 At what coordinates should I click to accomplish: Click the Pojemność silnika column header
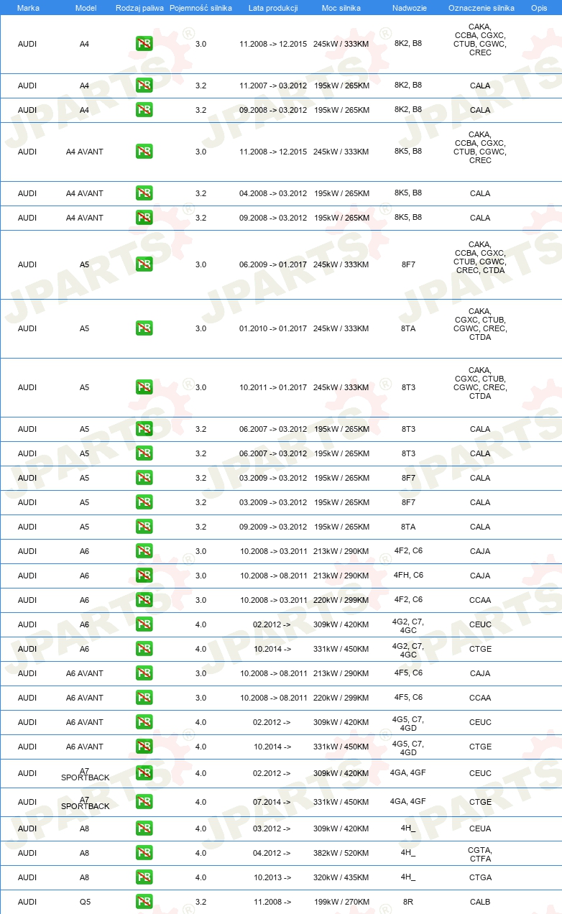(201, 7)
